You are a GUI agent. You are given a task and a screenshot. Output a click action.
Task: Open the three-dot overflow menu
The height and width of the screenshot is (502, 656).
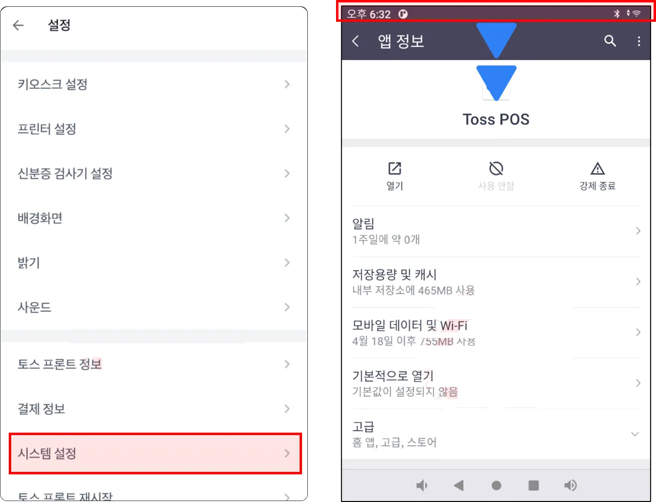tap(639, 41)
